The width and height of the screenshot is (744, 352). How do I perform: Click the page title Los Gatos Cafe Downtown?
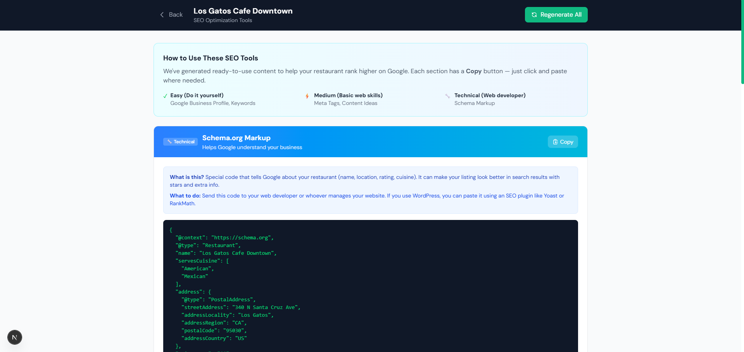243,11
